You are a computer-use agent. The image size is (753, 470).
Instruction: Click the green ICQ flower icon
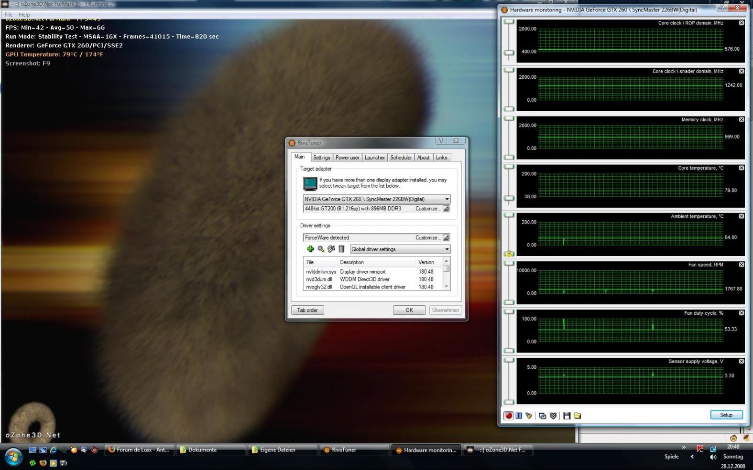(x=33, y=463)
